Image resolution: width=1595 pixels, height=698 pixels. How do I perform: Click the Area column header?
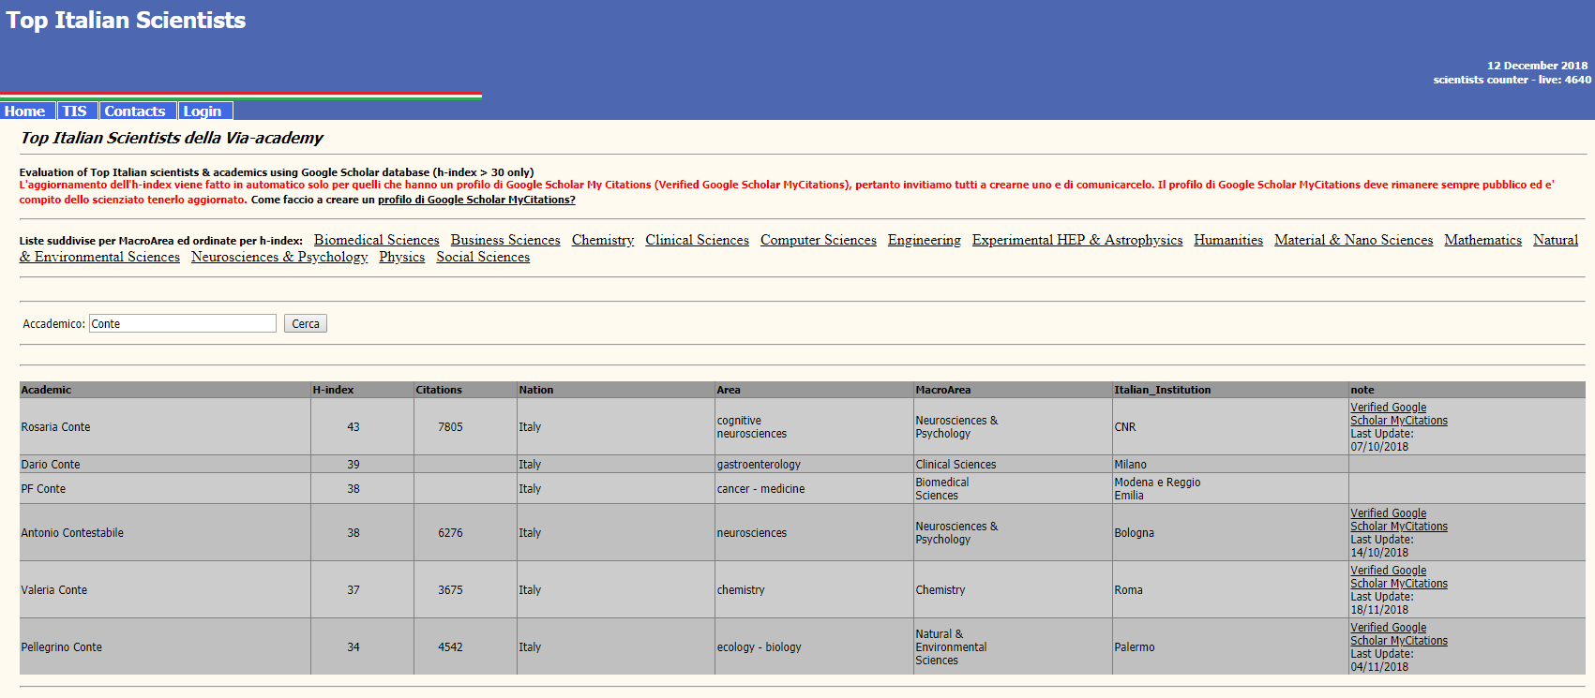[814, 390]
